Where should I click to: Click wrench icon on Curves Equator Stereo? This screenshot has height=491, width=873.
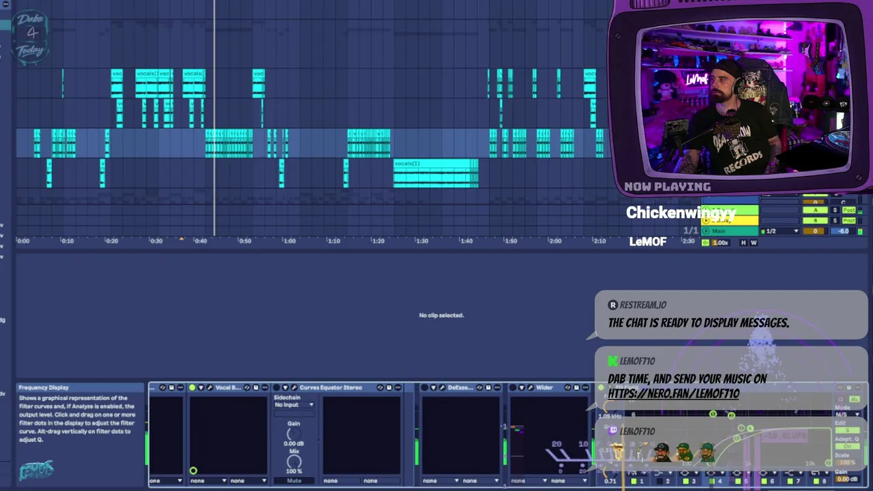294,387
